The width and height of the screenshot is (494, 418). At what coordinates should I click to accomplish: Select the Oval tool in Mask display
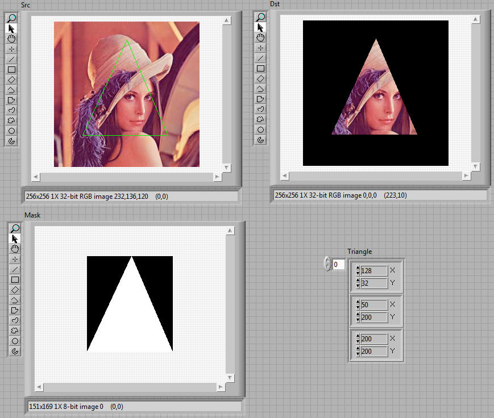[15, 341]
